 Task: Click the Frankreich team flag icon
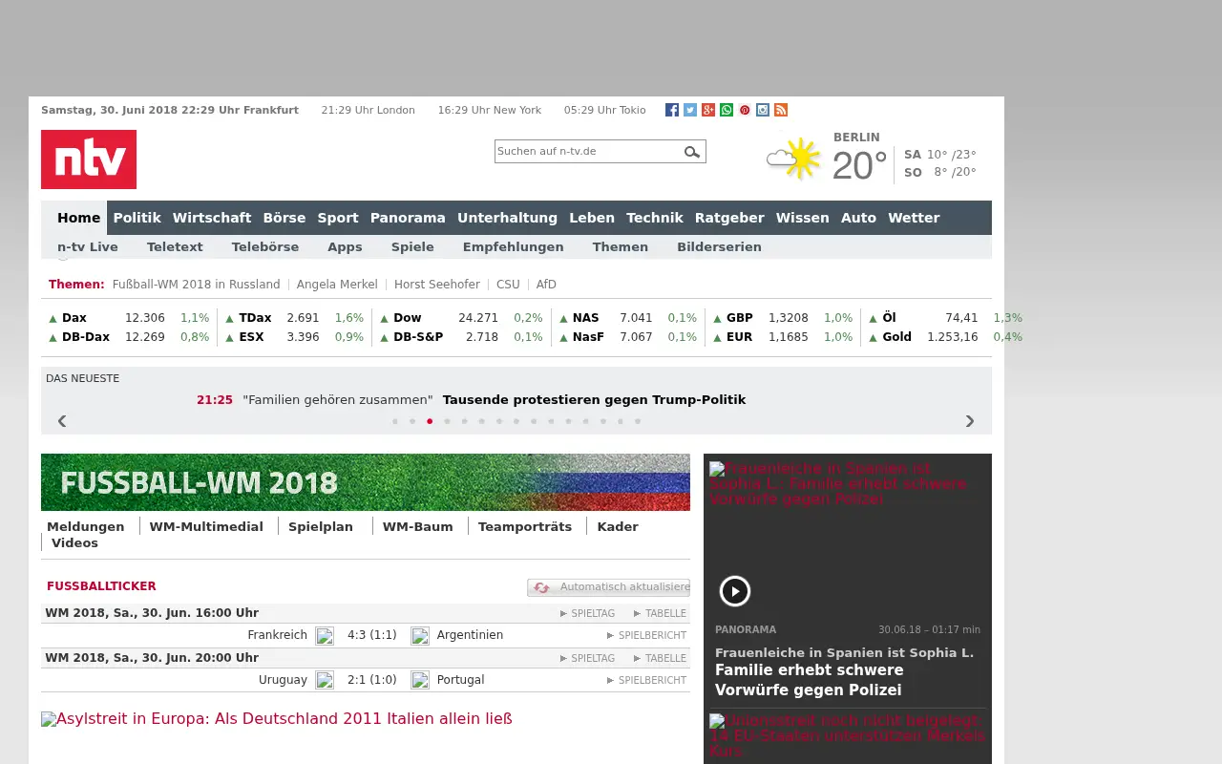(x=325, y=636)
